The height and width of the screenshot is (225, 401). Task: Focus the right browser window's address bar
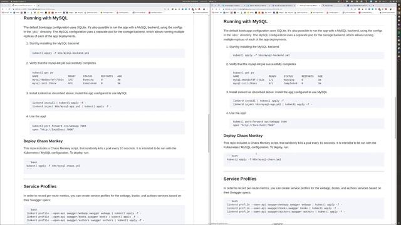point(286,9)
